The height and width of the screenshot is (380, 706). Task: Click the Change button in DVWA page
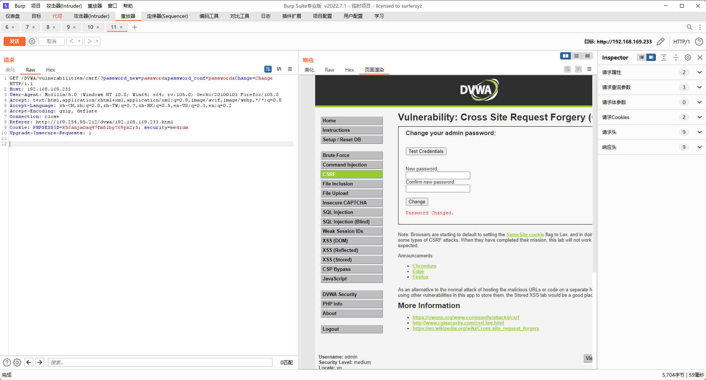tap(417, 201)
